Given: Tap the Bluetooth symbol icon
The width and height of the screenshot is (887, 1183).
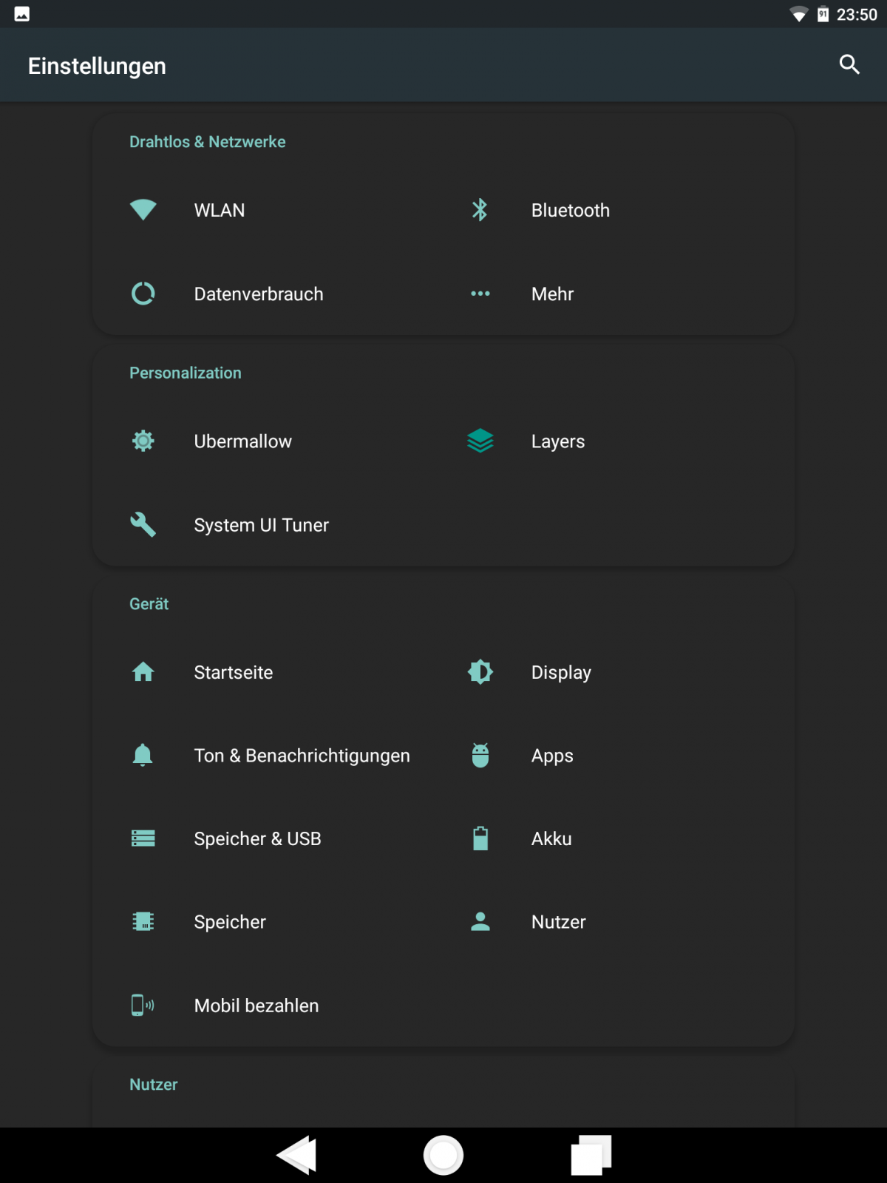Looking at the screenshot, I should (x=480, y=210).
